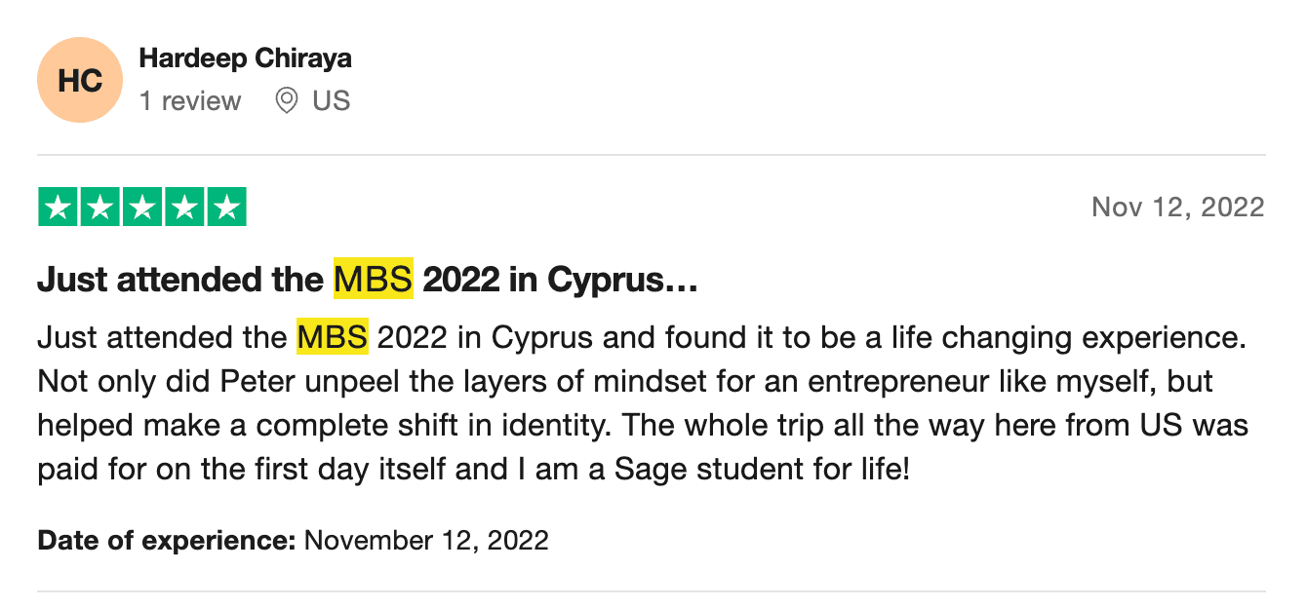Click the fifth green rating star
1307x608 pixels.
pyautogui.click(x=226, y=207)
